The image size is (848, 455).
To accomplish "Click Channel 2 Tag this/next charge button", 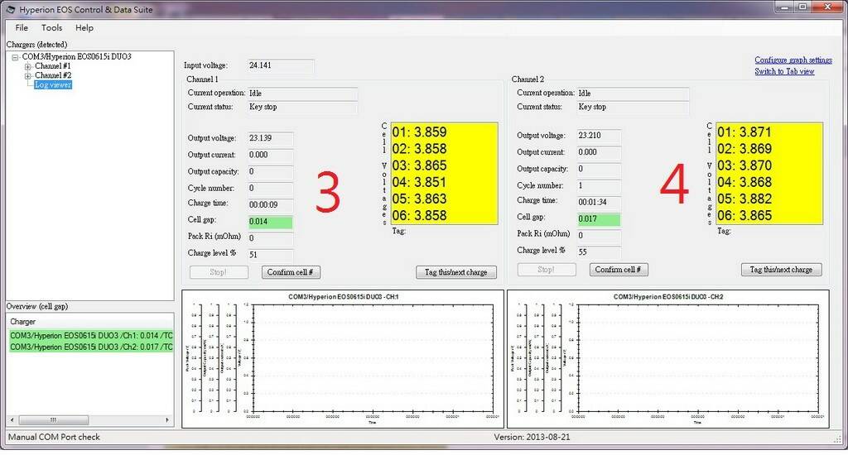I will 781,269.
